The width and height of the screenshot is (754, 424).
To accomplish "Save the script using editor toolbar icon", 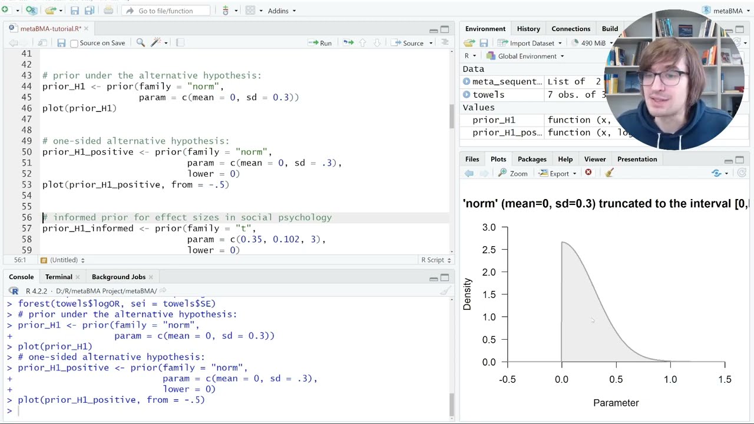I will click(x=61, y=43).
